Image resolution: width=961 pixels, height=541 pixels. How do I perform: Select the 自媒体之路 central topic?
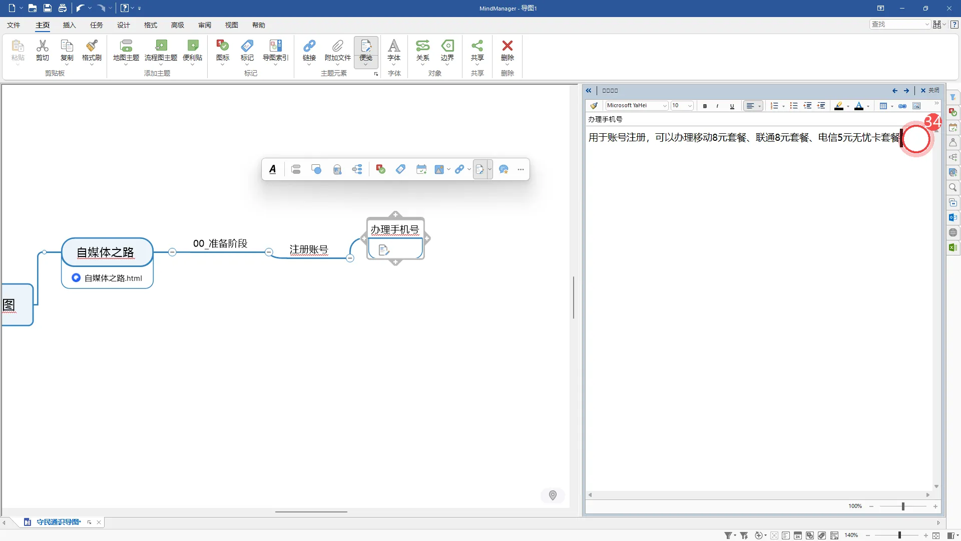107,252
